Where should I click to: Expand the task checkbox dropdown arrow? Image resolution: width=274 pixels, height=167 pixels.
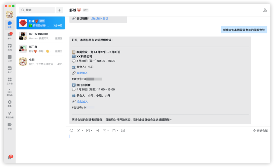click(108, 130)
